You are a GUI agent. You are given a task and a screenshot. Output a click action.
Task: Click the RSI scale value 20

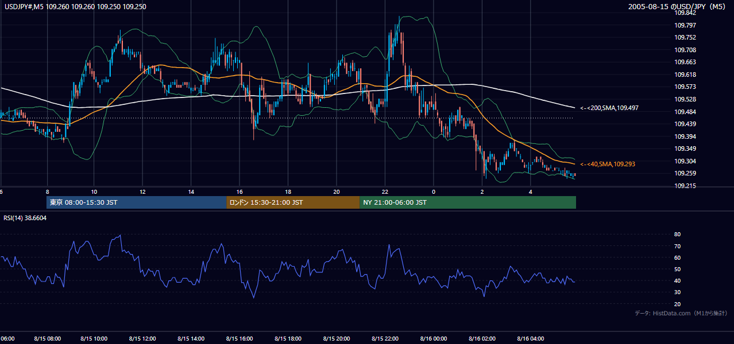[x=677, y=304]
